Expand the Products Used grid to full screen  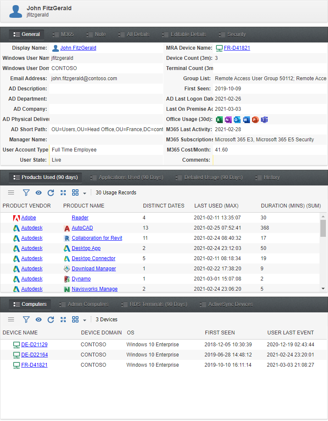(x=63, y=193)
